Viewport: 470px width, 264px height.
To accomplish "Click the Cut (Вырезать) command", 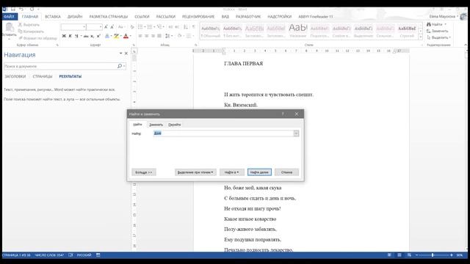I will click(29, 24).
